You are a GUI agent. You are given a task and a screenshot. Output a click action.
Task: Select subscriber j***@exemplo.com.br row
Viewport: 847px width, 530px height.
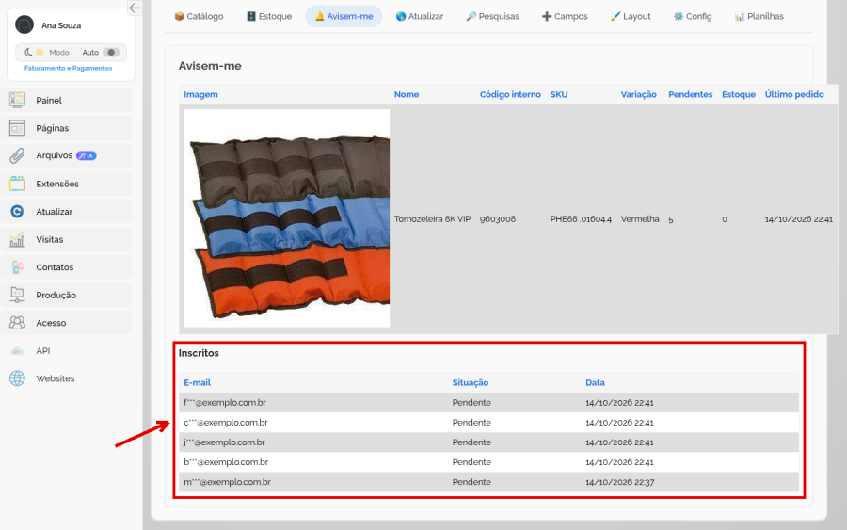pos(488,442)
